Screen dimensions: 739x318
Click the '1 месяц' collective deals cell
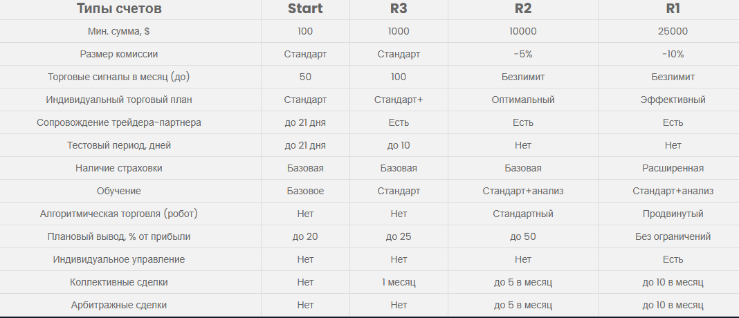(x=399, y=282)
